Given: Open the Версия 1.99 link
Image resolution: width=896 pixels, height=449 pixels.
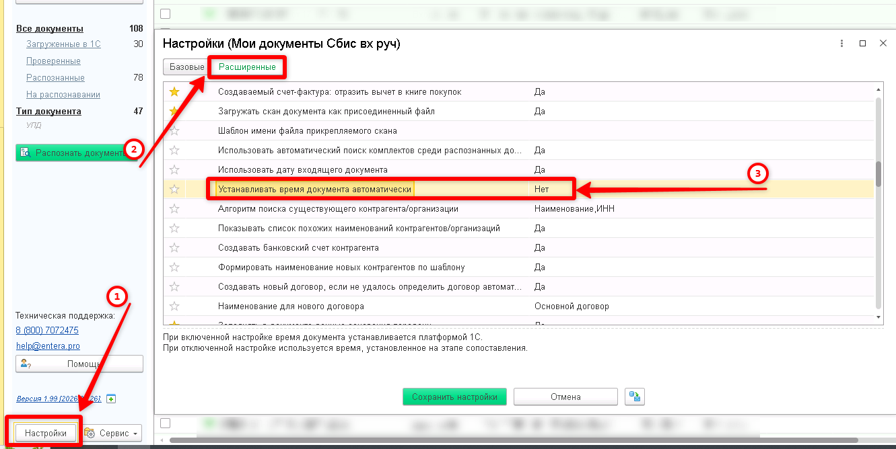Looking at the screenshot, I should pos(59,399).
